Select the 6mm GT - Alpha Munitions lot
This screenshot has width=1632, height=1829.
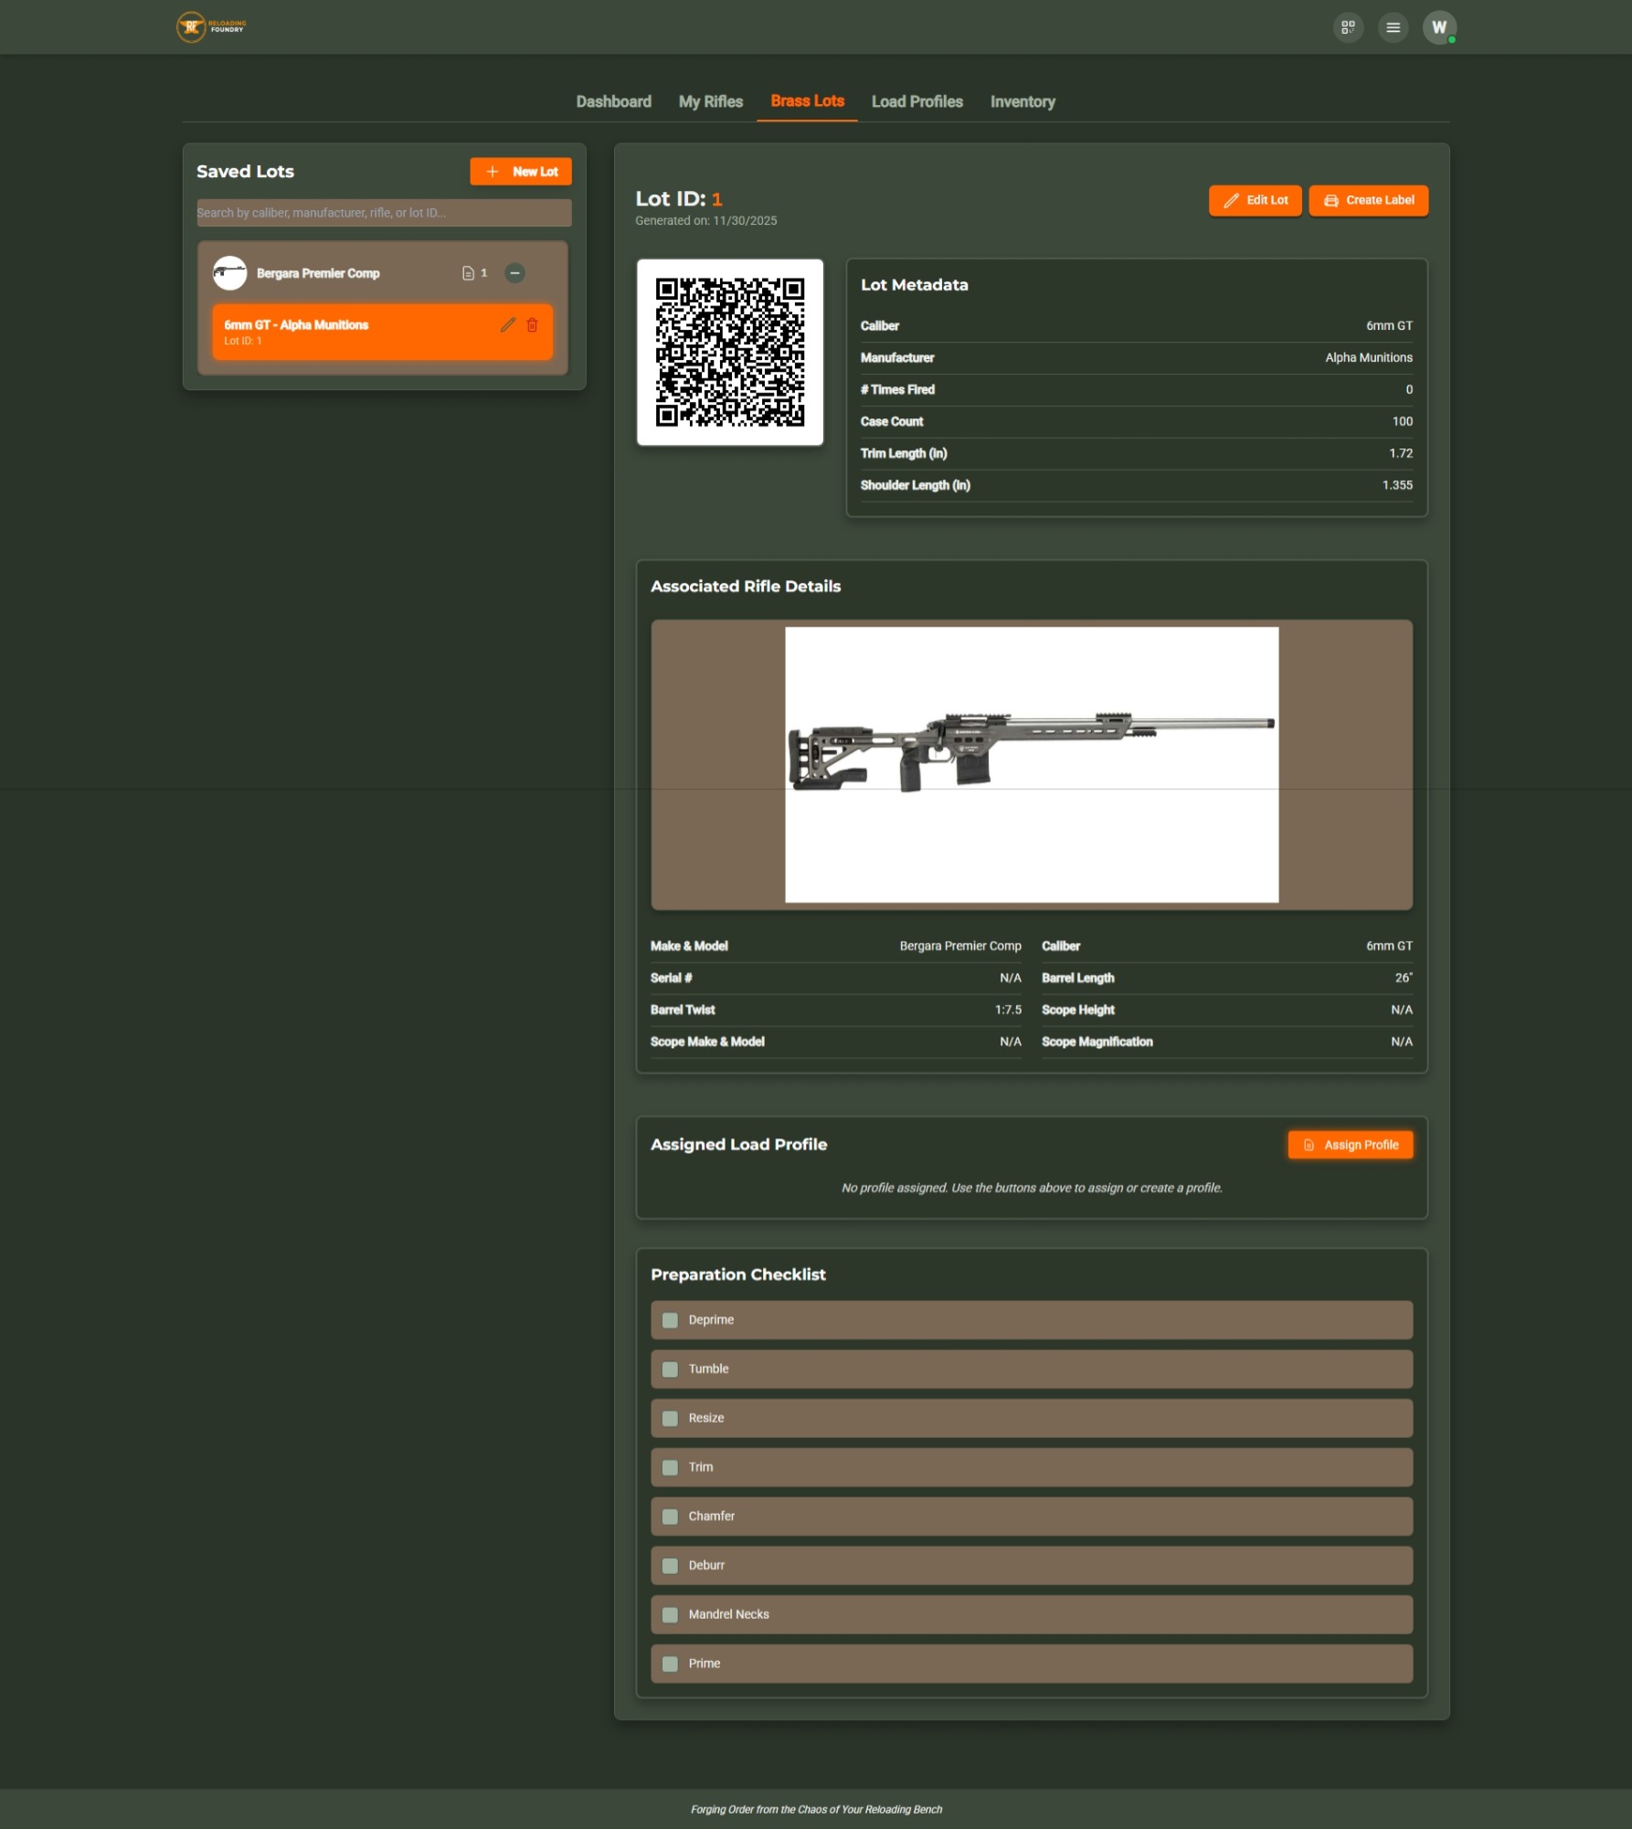(382, 332)
